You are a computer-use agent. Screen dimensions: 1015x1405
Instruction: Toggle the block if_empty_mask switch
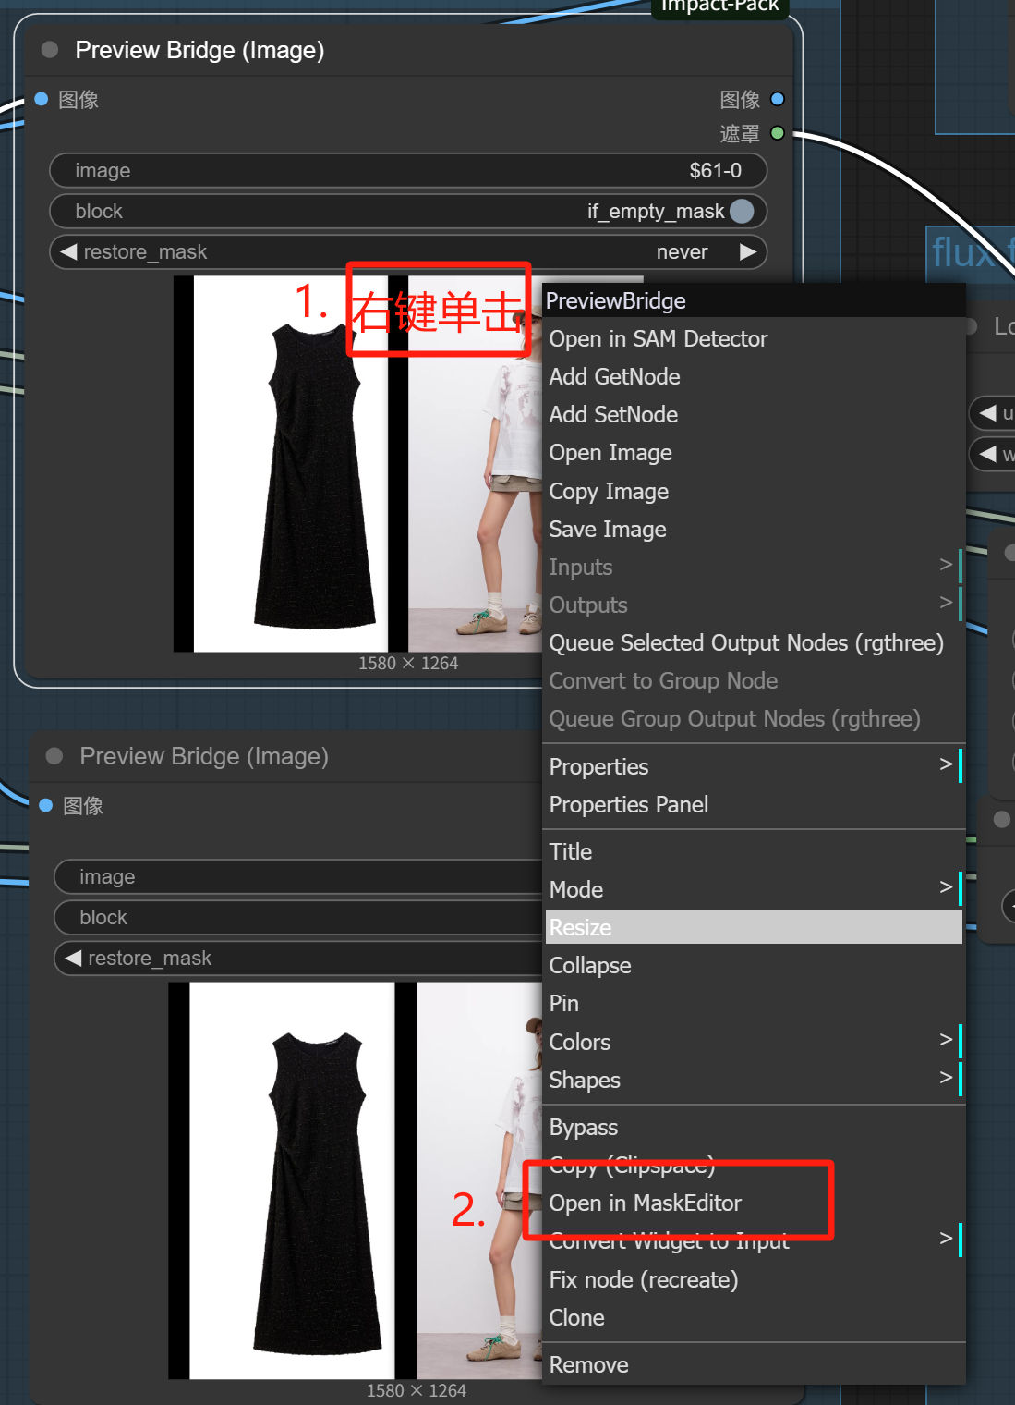[741, 212]
